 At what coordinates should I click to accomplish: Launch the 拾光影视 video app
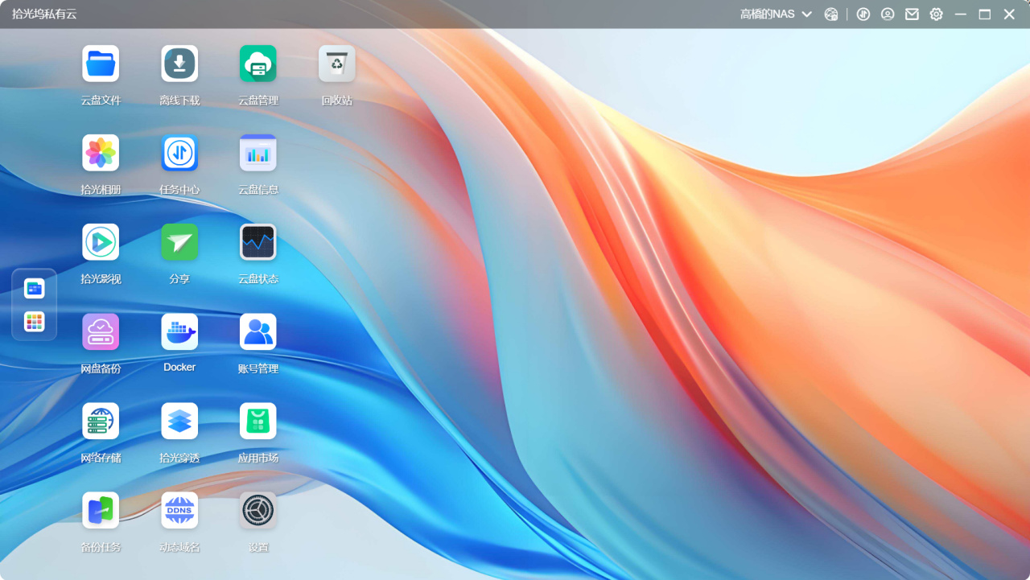pos(101,242)
